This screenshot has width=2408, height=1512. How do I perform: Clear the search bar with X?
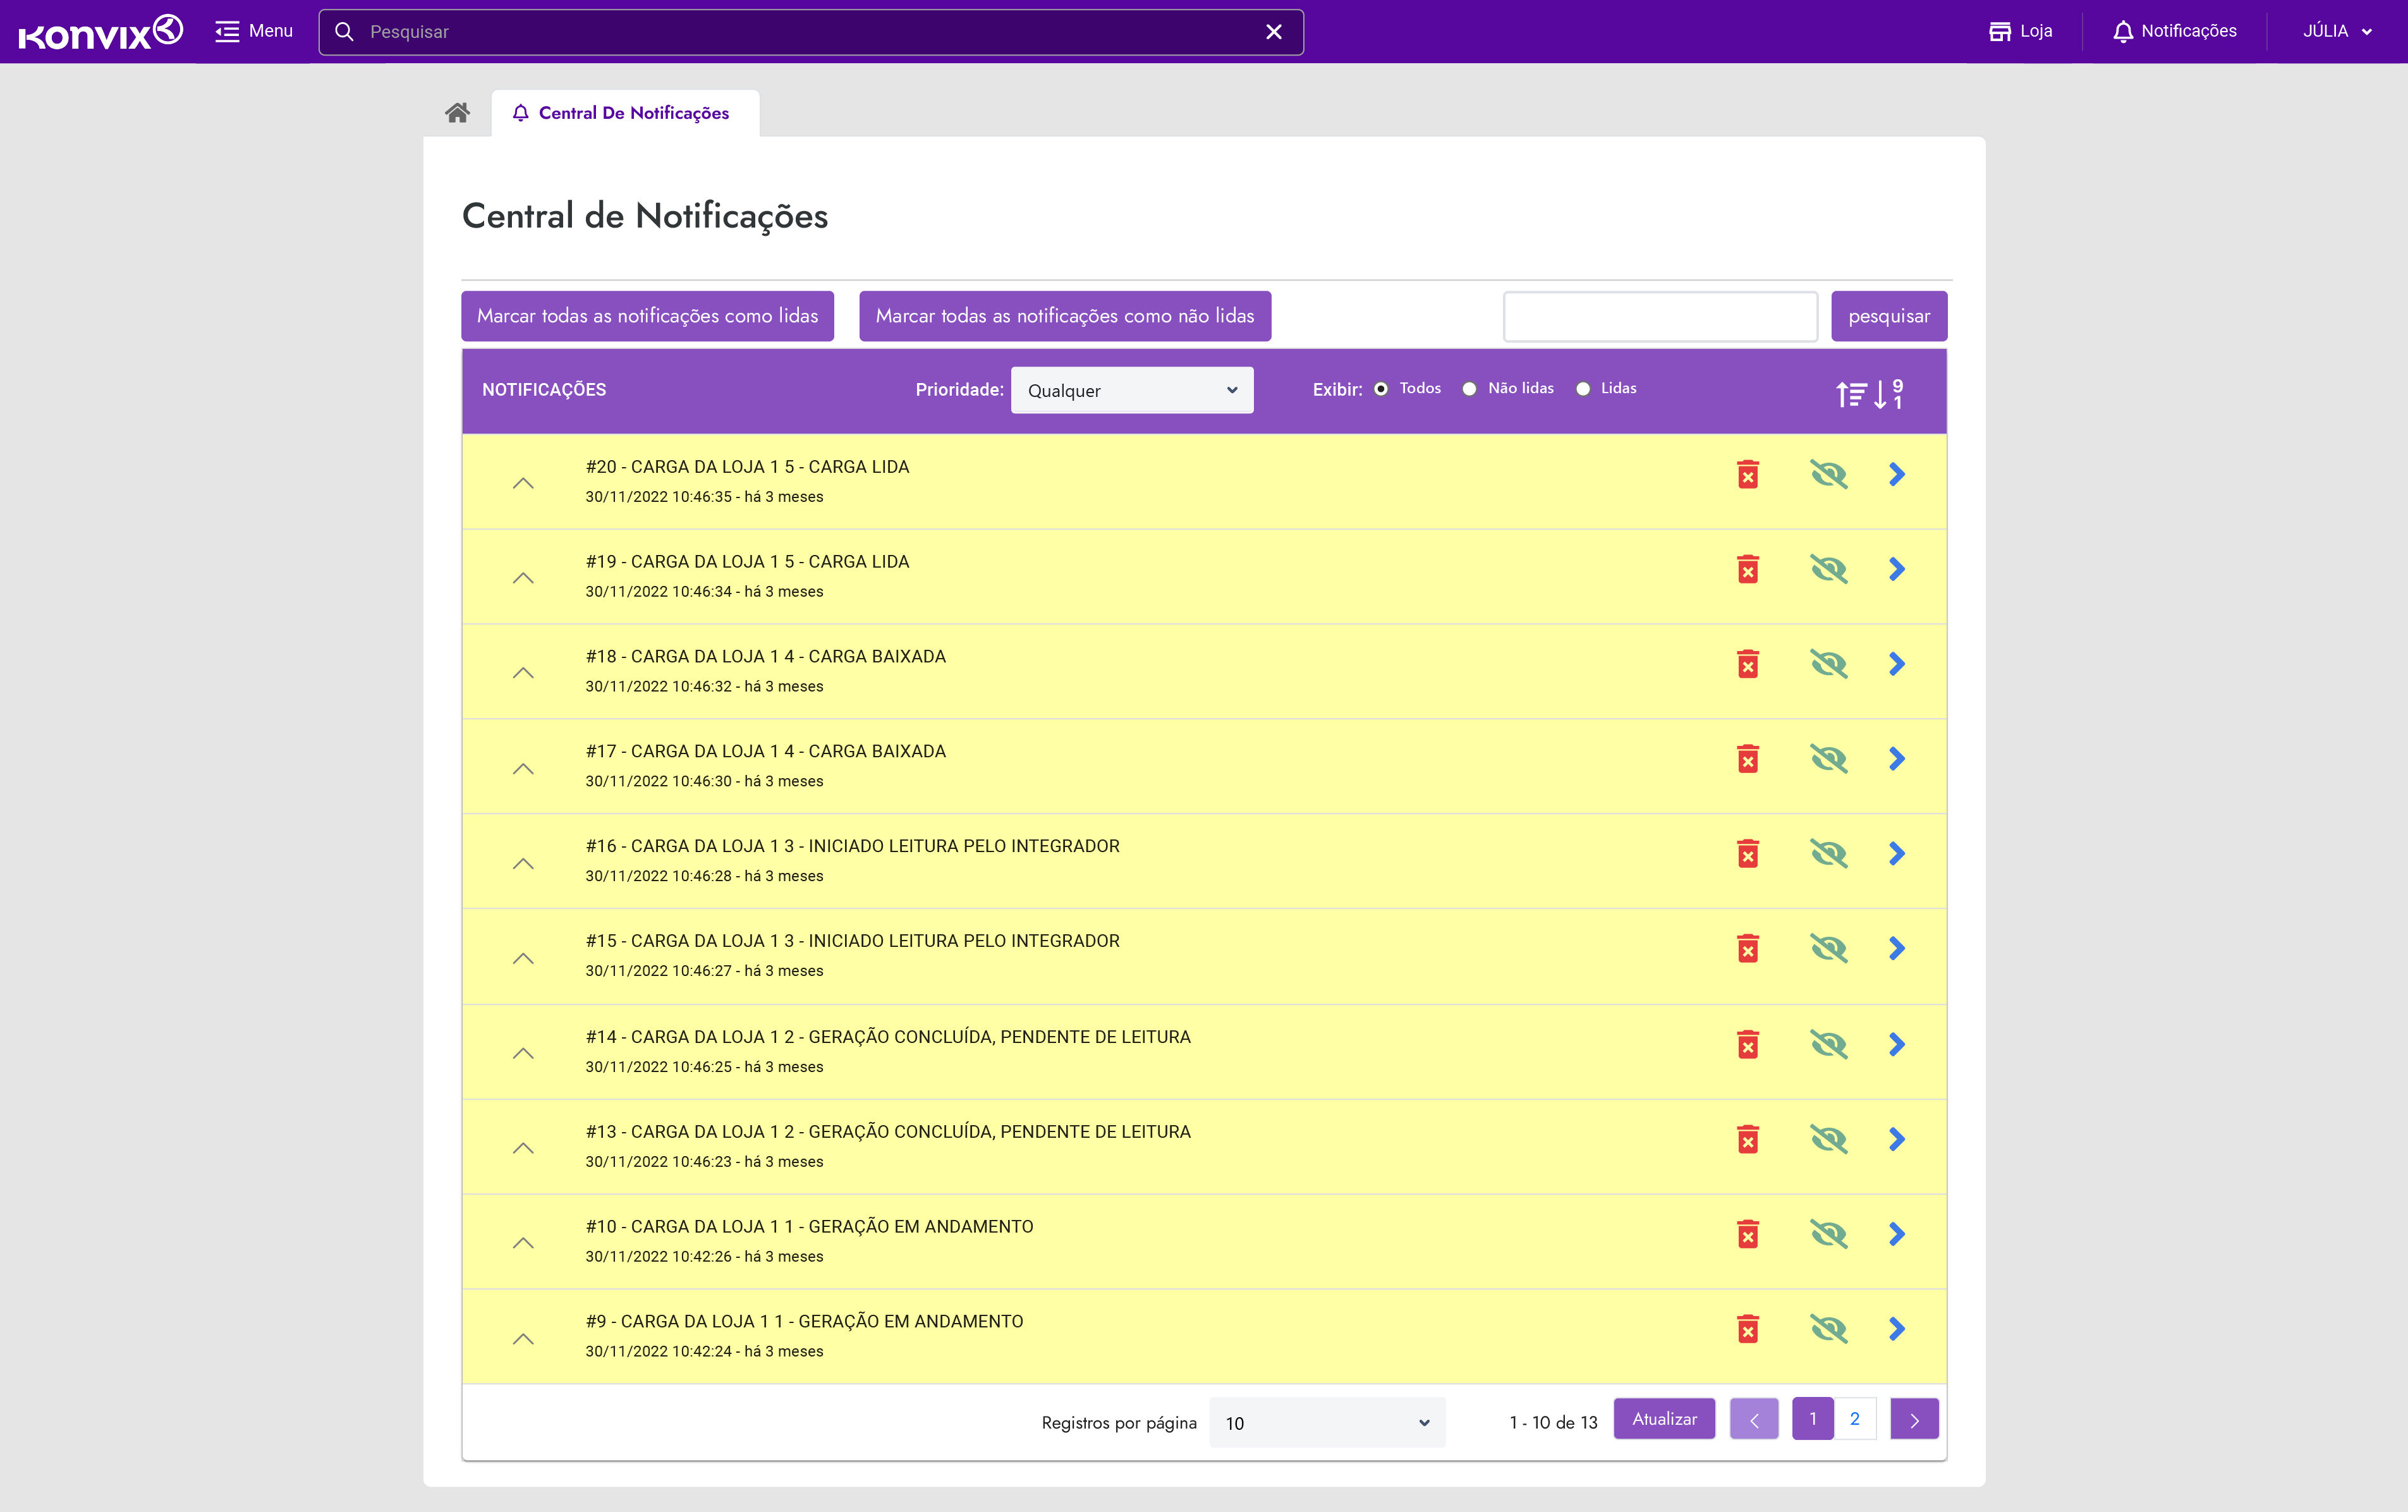coord(1274,32)
